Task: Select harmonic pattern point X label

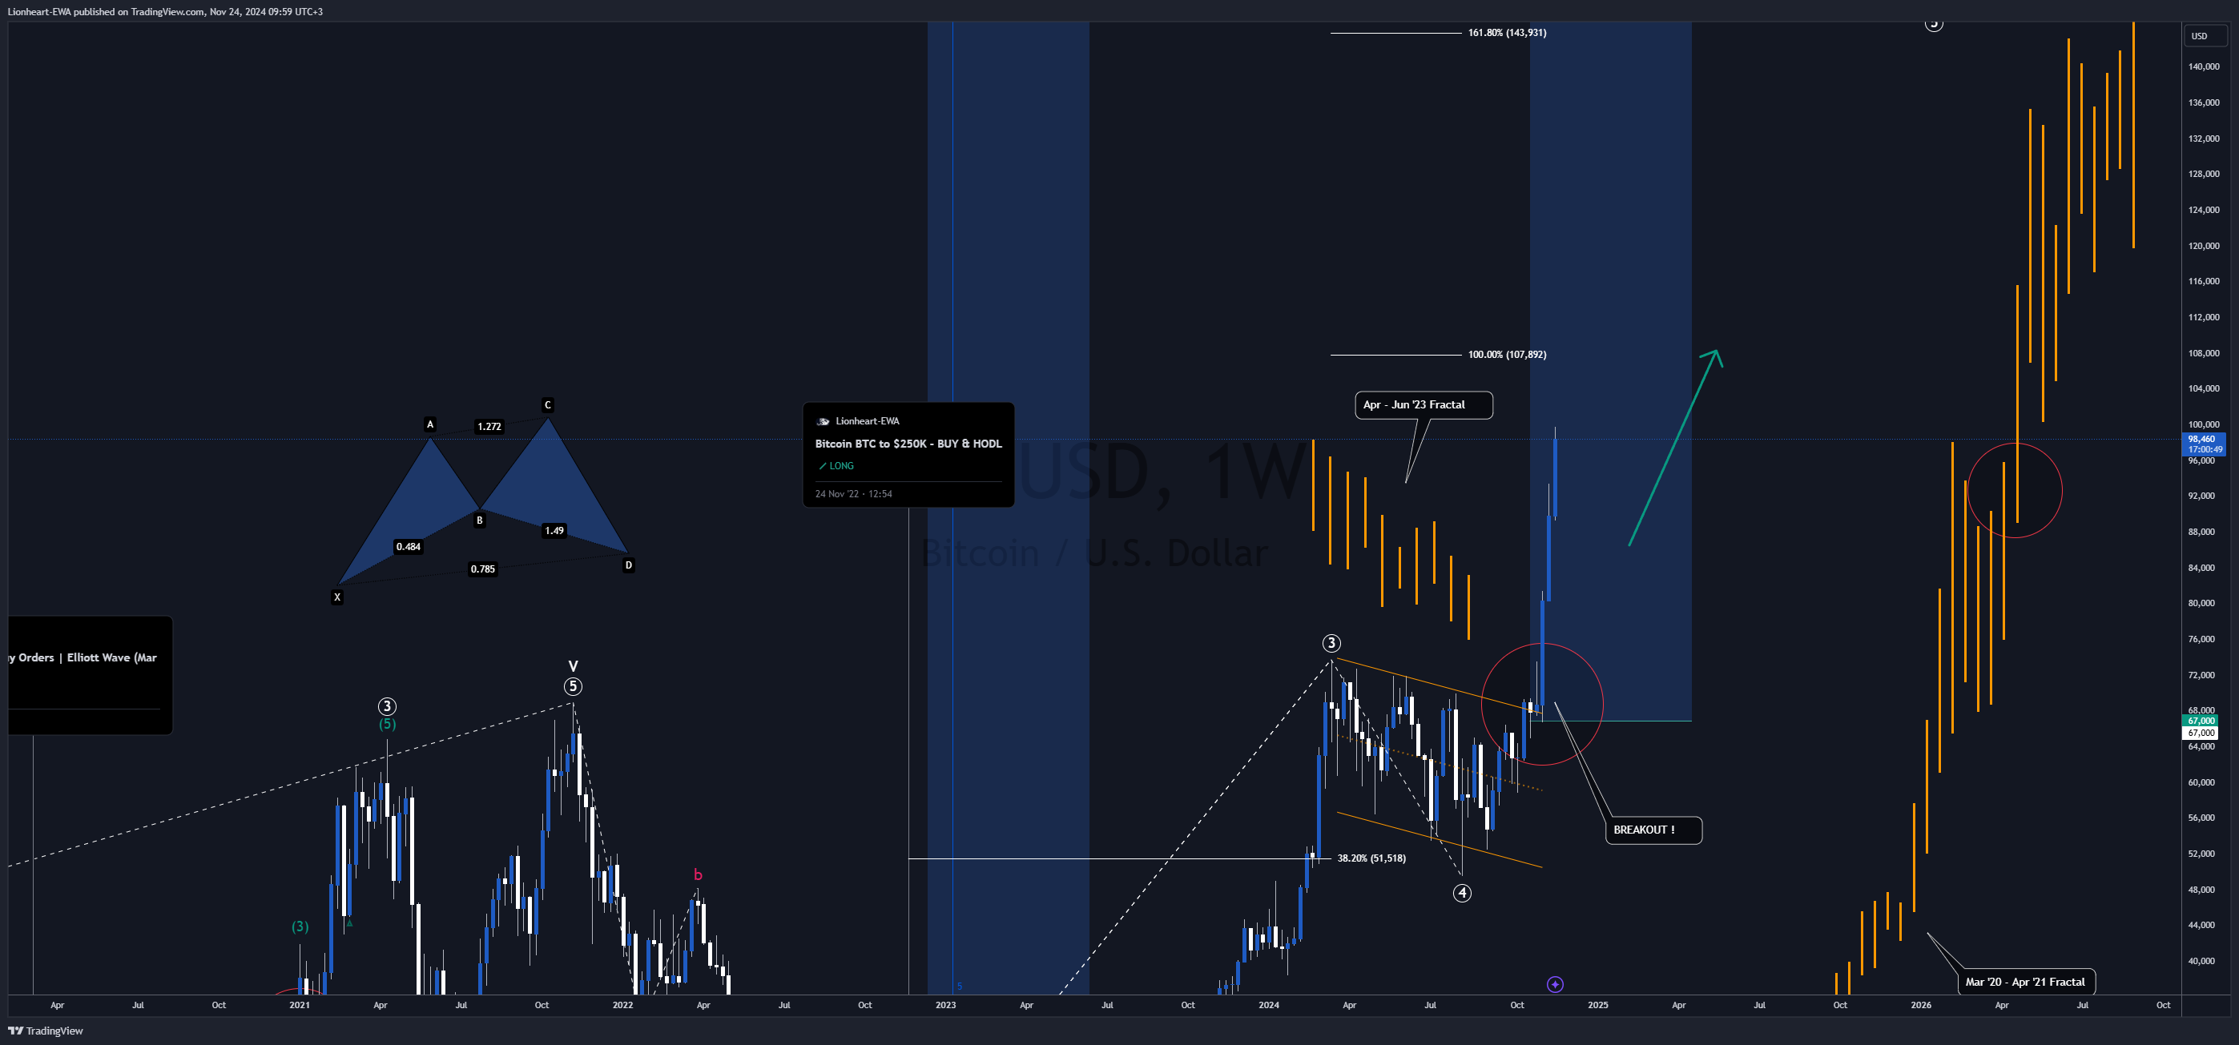Action: [337, 597]
